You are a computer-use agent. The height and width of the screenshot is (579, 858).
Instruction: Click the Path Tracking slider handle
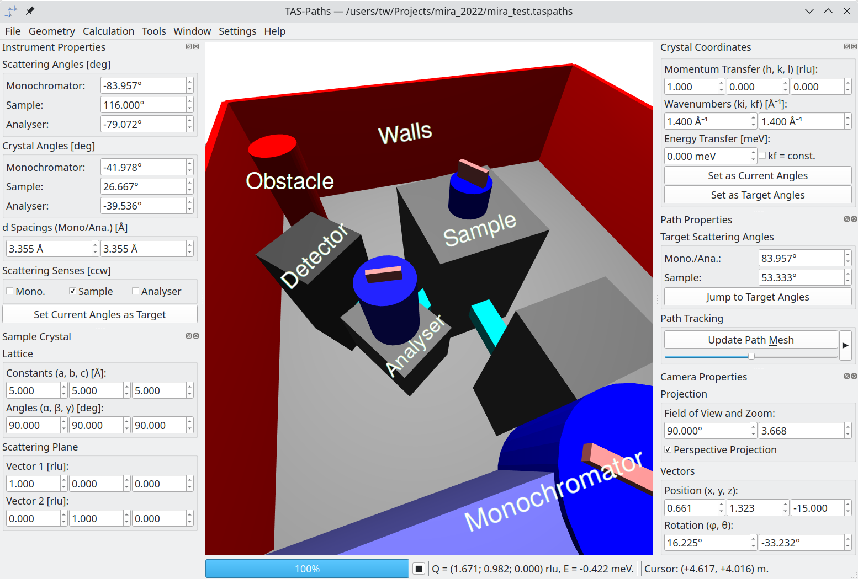click(751, 357)
